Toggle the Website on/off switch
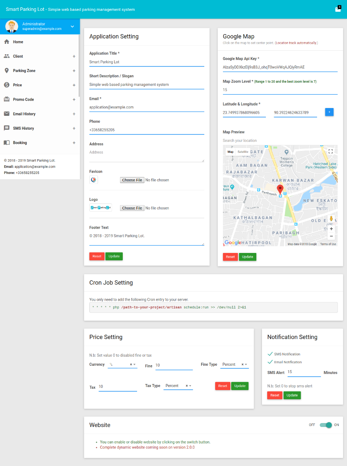Screen dimensions: 347x466 tap(326, 425)
